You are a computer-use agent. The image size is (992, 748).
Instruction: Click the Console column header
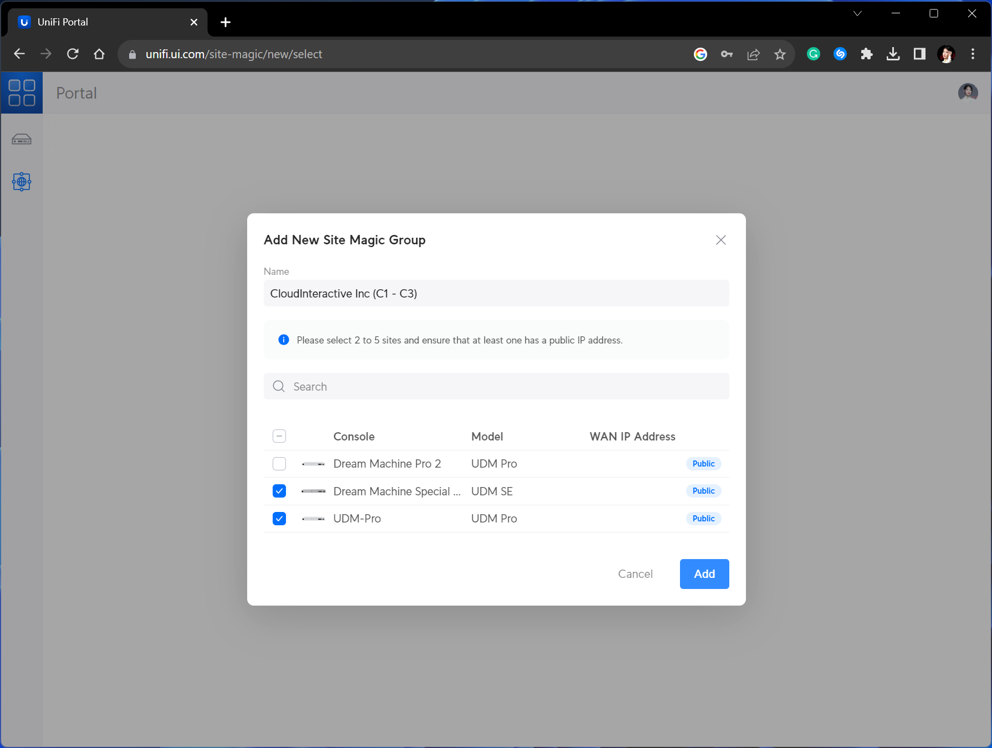click(x=354, y=437)
